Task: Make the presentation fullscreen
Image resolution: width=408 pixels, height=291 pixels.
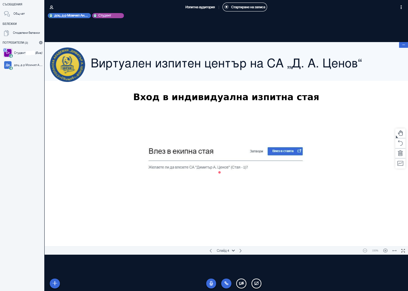Action: coord(403,251)
